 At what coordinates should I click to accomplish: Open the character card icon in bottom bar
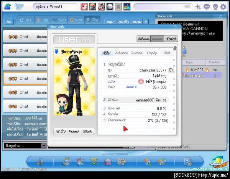click(188, 162)
